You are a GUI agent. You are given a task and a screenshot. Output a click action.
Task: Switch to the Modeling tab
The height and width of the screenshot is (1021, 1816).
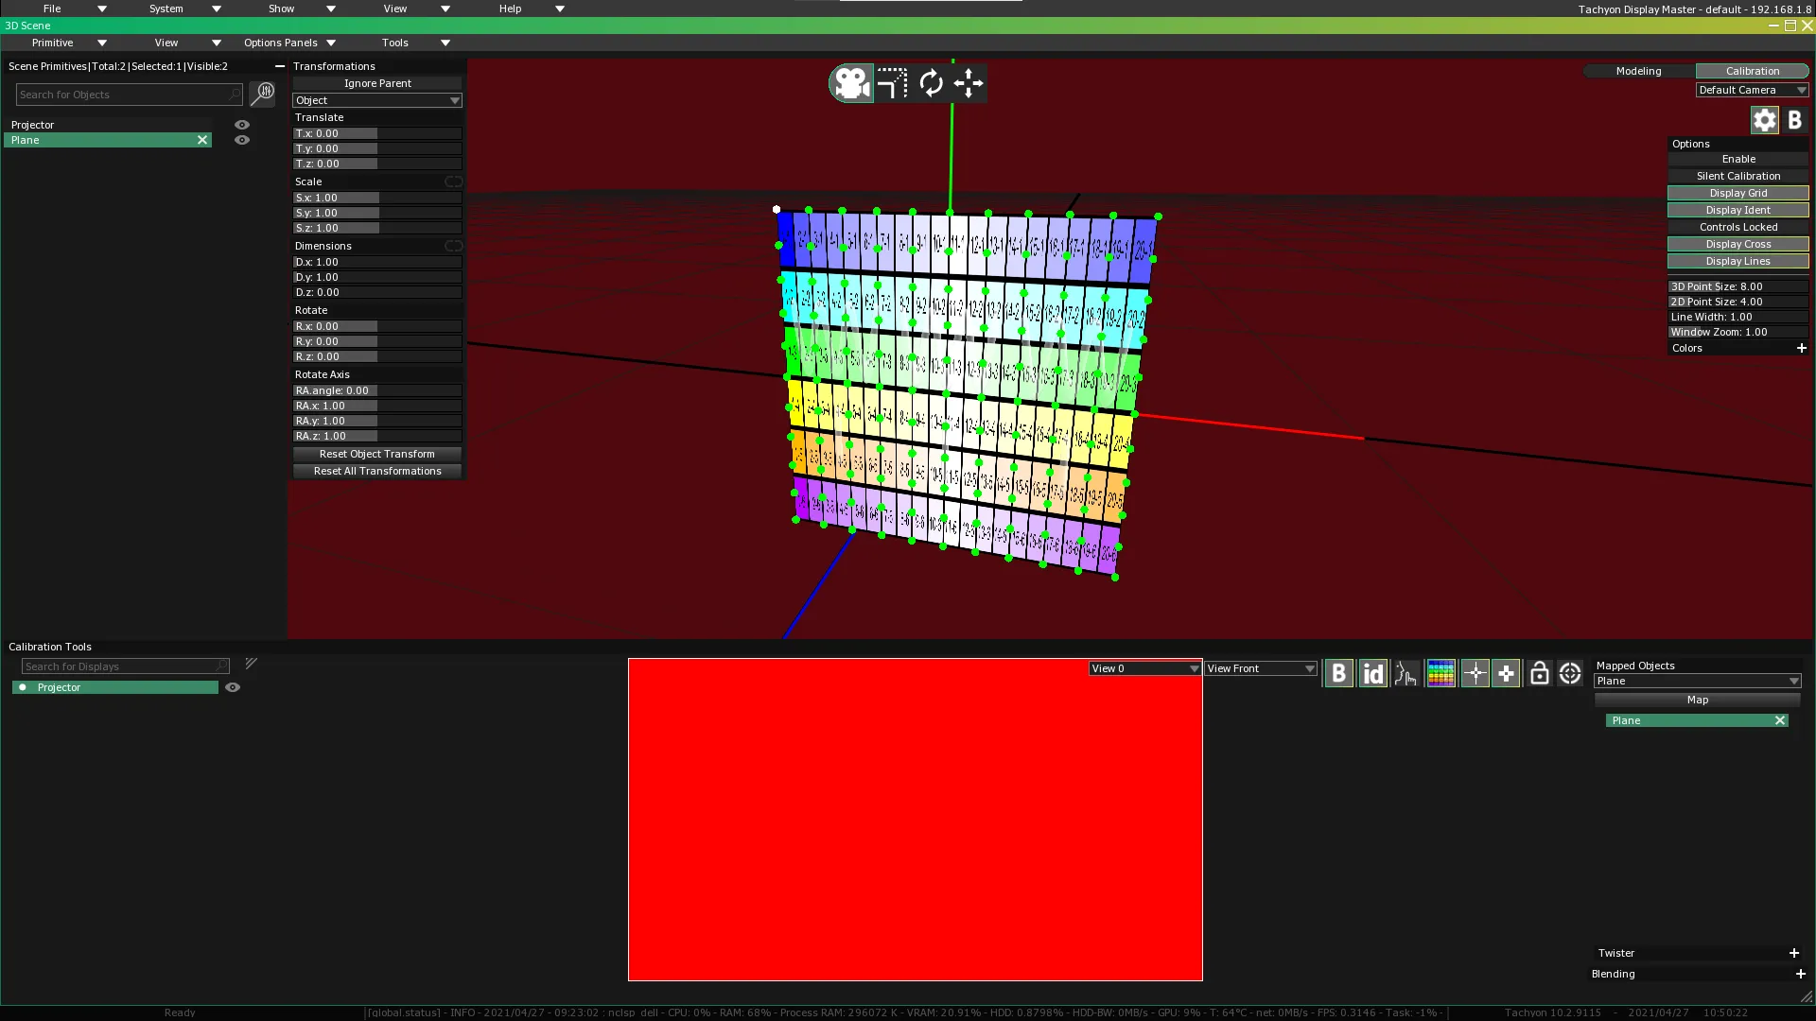(1638, 71)
